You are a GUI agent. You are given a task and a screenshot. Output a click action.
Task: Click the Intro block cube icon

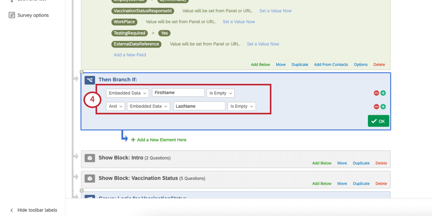coord(90,158)
